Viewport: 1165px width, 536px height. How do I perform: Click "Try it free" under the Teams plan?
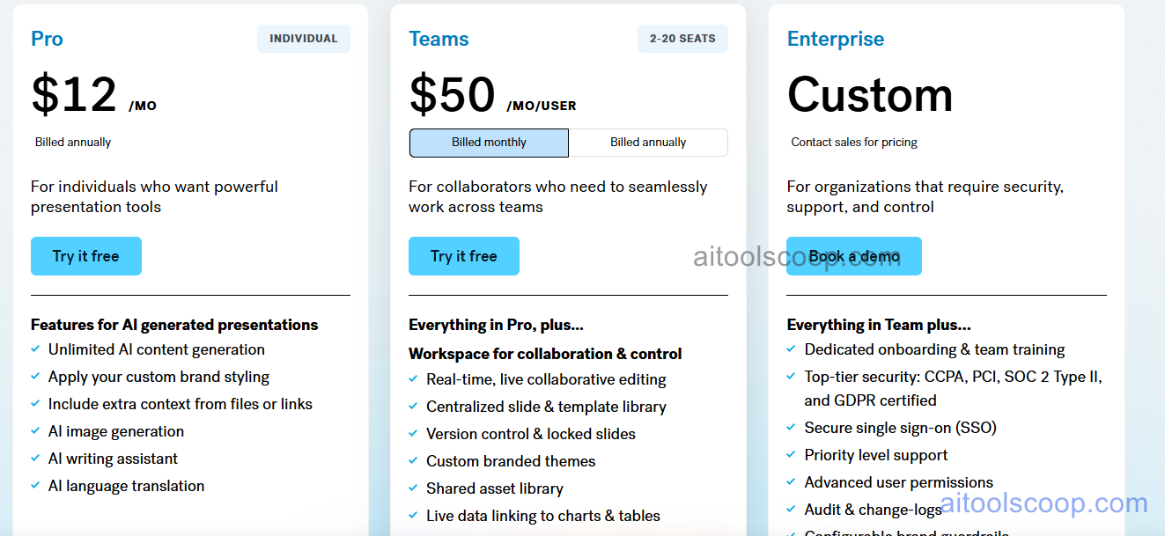463,255
